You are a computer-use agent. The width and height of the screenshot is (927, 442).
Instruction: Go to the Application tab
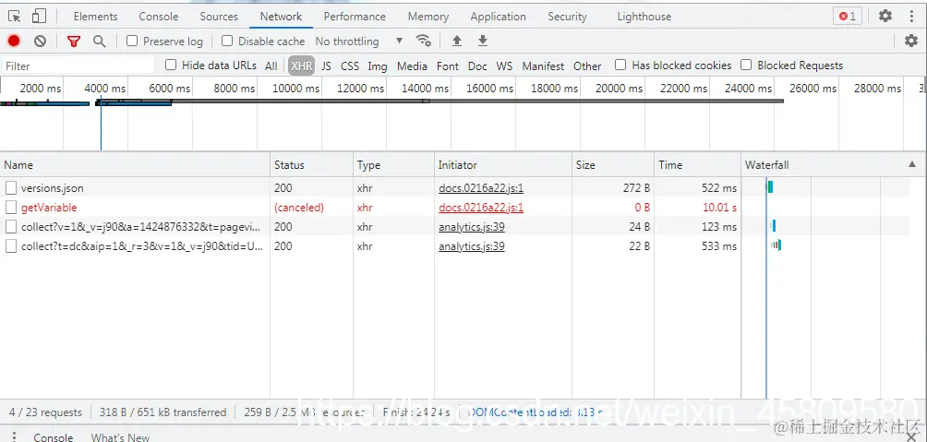(498, 17)
